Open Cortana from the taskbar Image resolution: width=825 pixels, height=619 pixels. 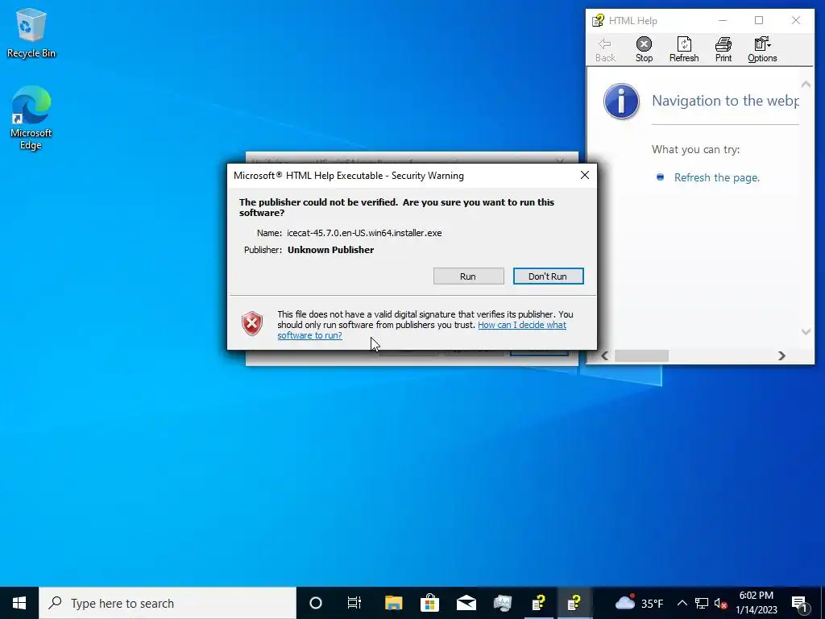tap(316, 603)
